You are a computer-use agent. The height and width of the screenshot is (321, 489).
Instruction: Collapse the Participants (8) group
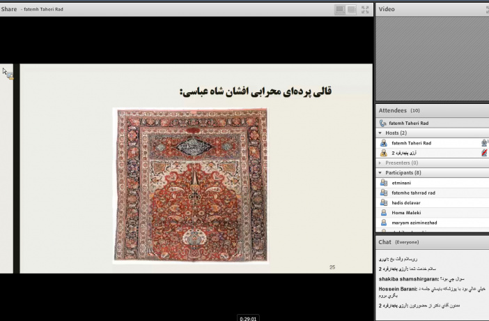tap(380, 172)
